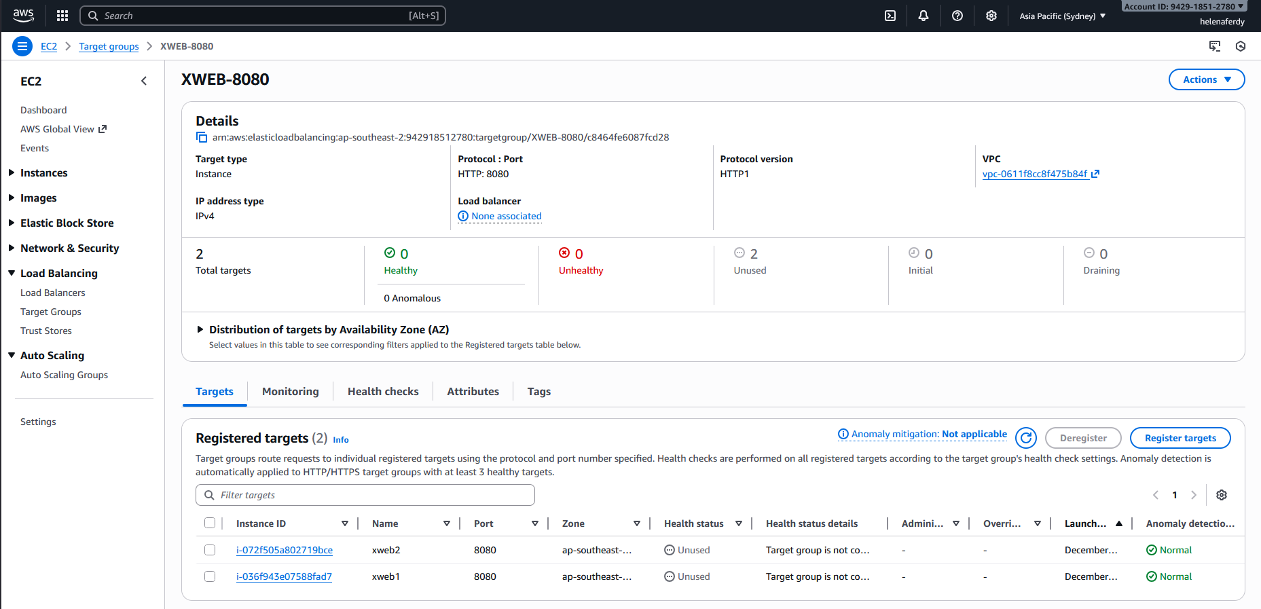
Task: Toggle the hamburger navigation menu
Action: point(22,46)
